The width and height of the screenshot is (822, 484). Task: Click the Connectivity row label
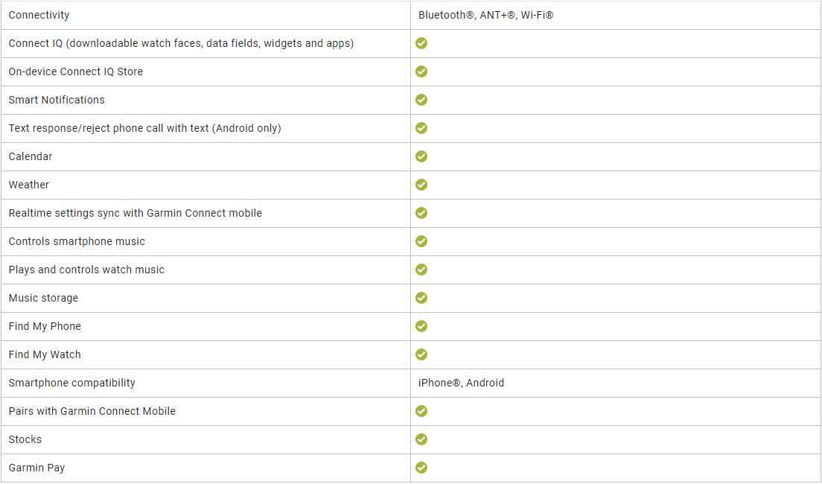pos(39,15)
